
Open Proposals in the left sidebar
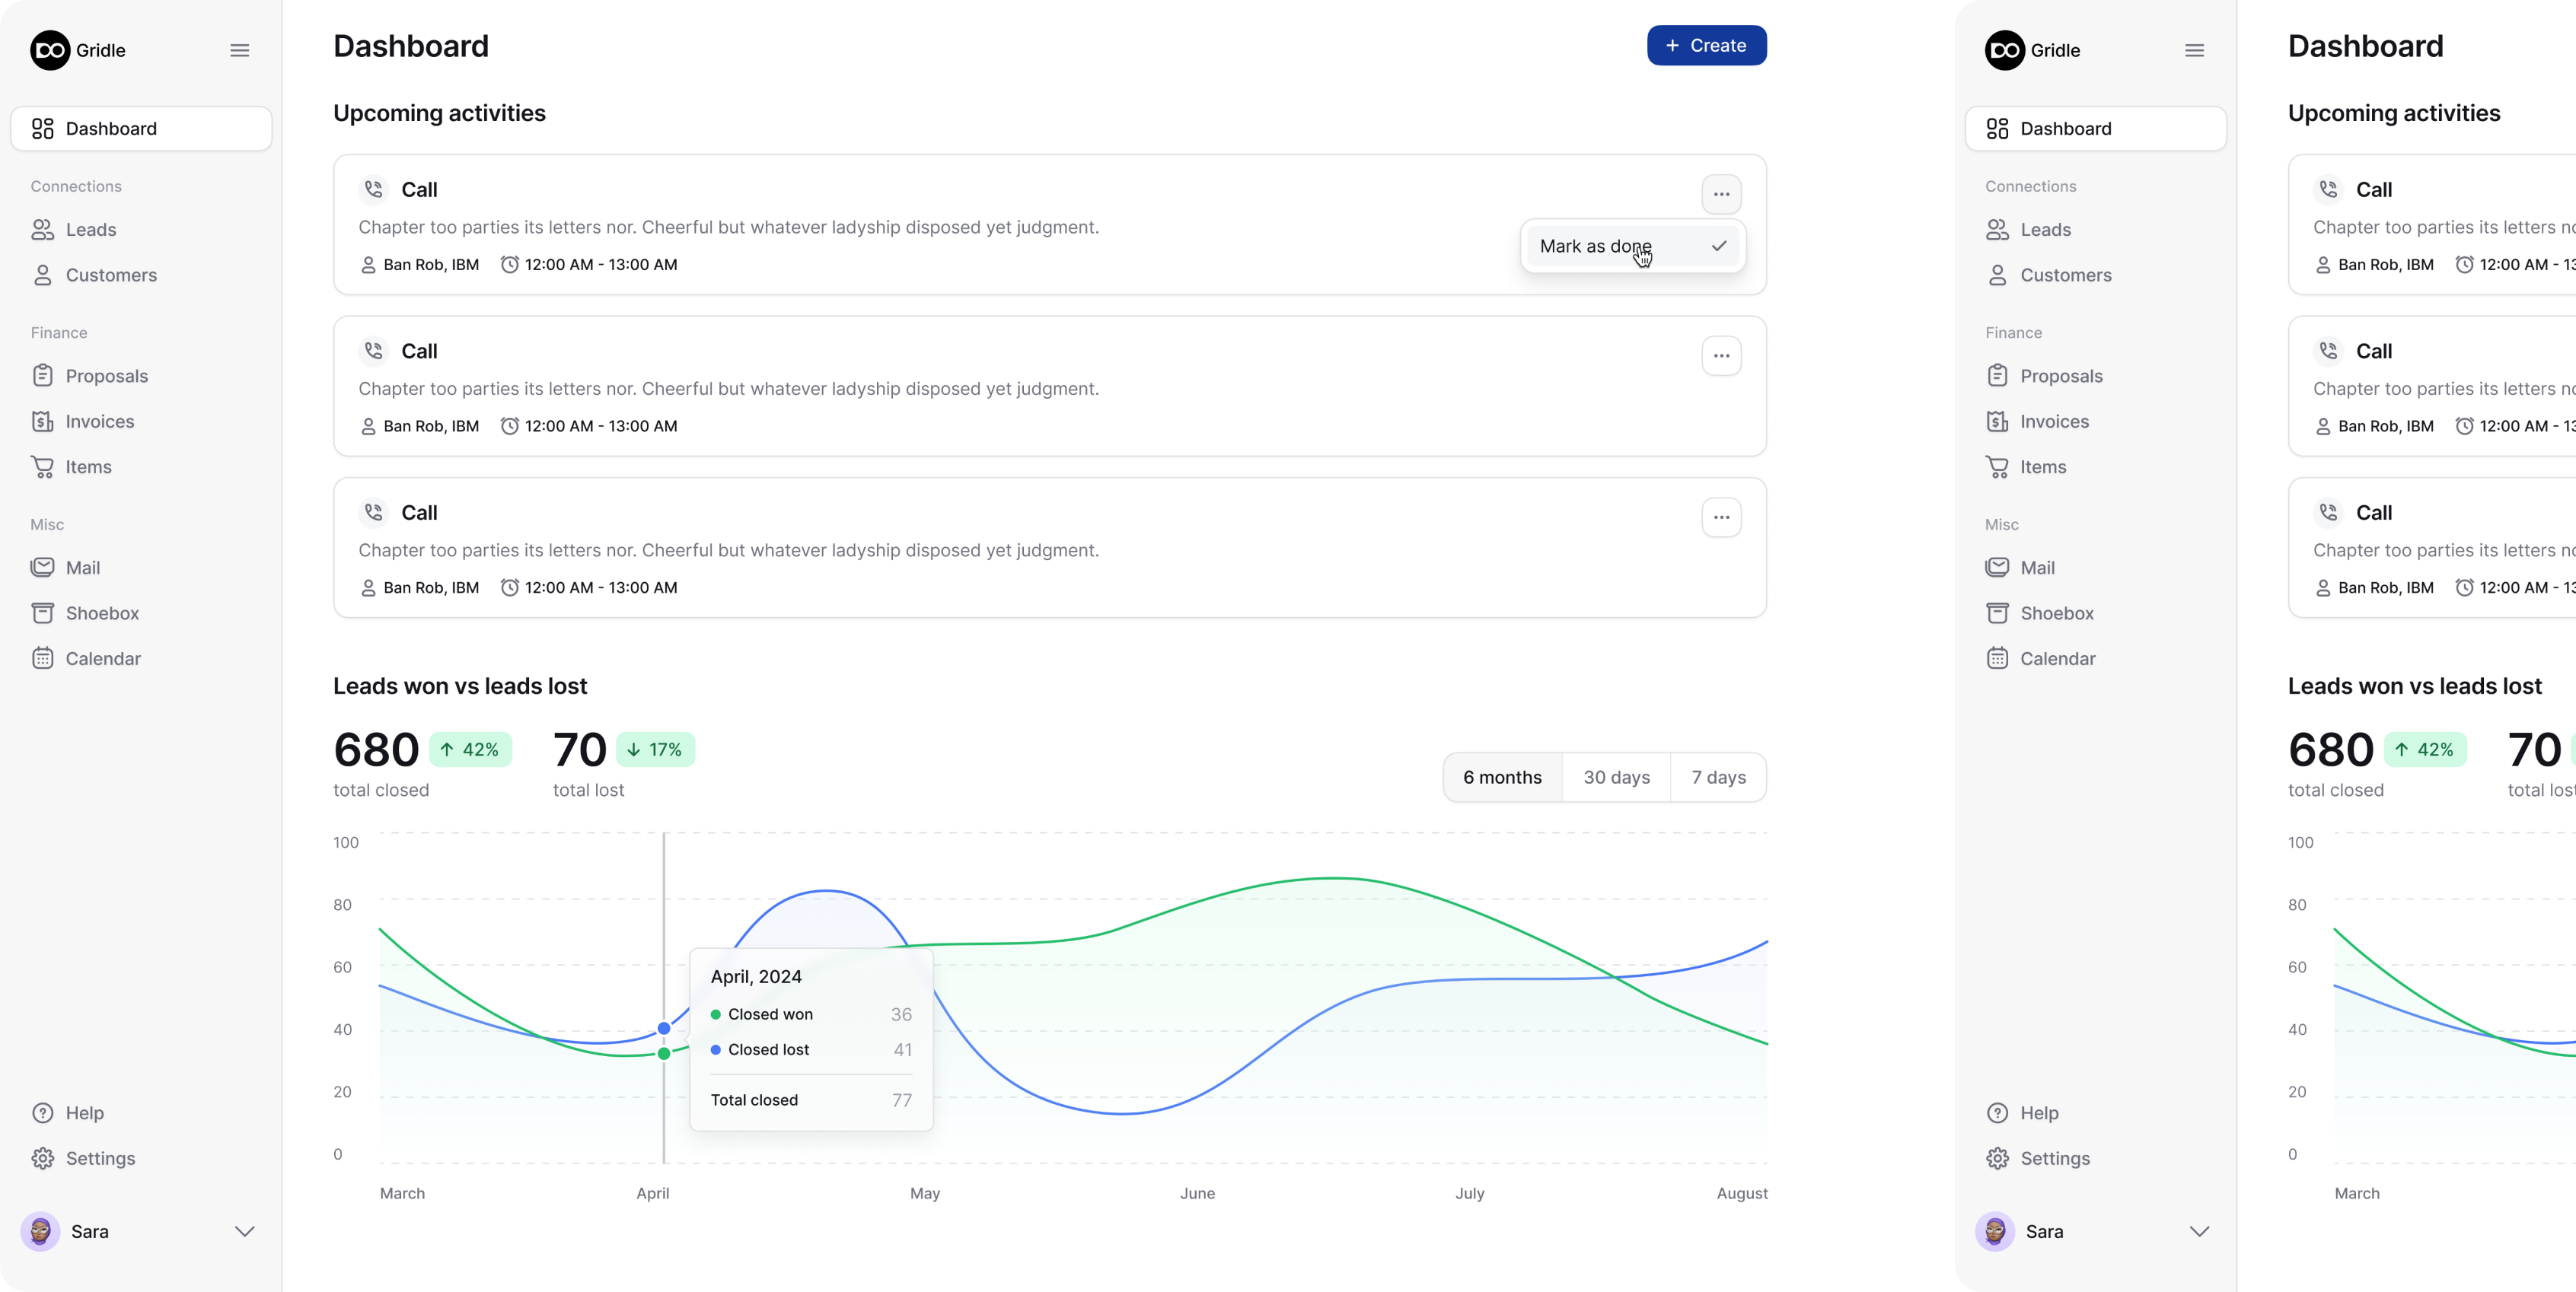(106, 376)
